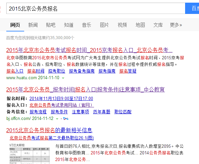
Task: Click the 历年真题 link
Action: coord(102,112)
